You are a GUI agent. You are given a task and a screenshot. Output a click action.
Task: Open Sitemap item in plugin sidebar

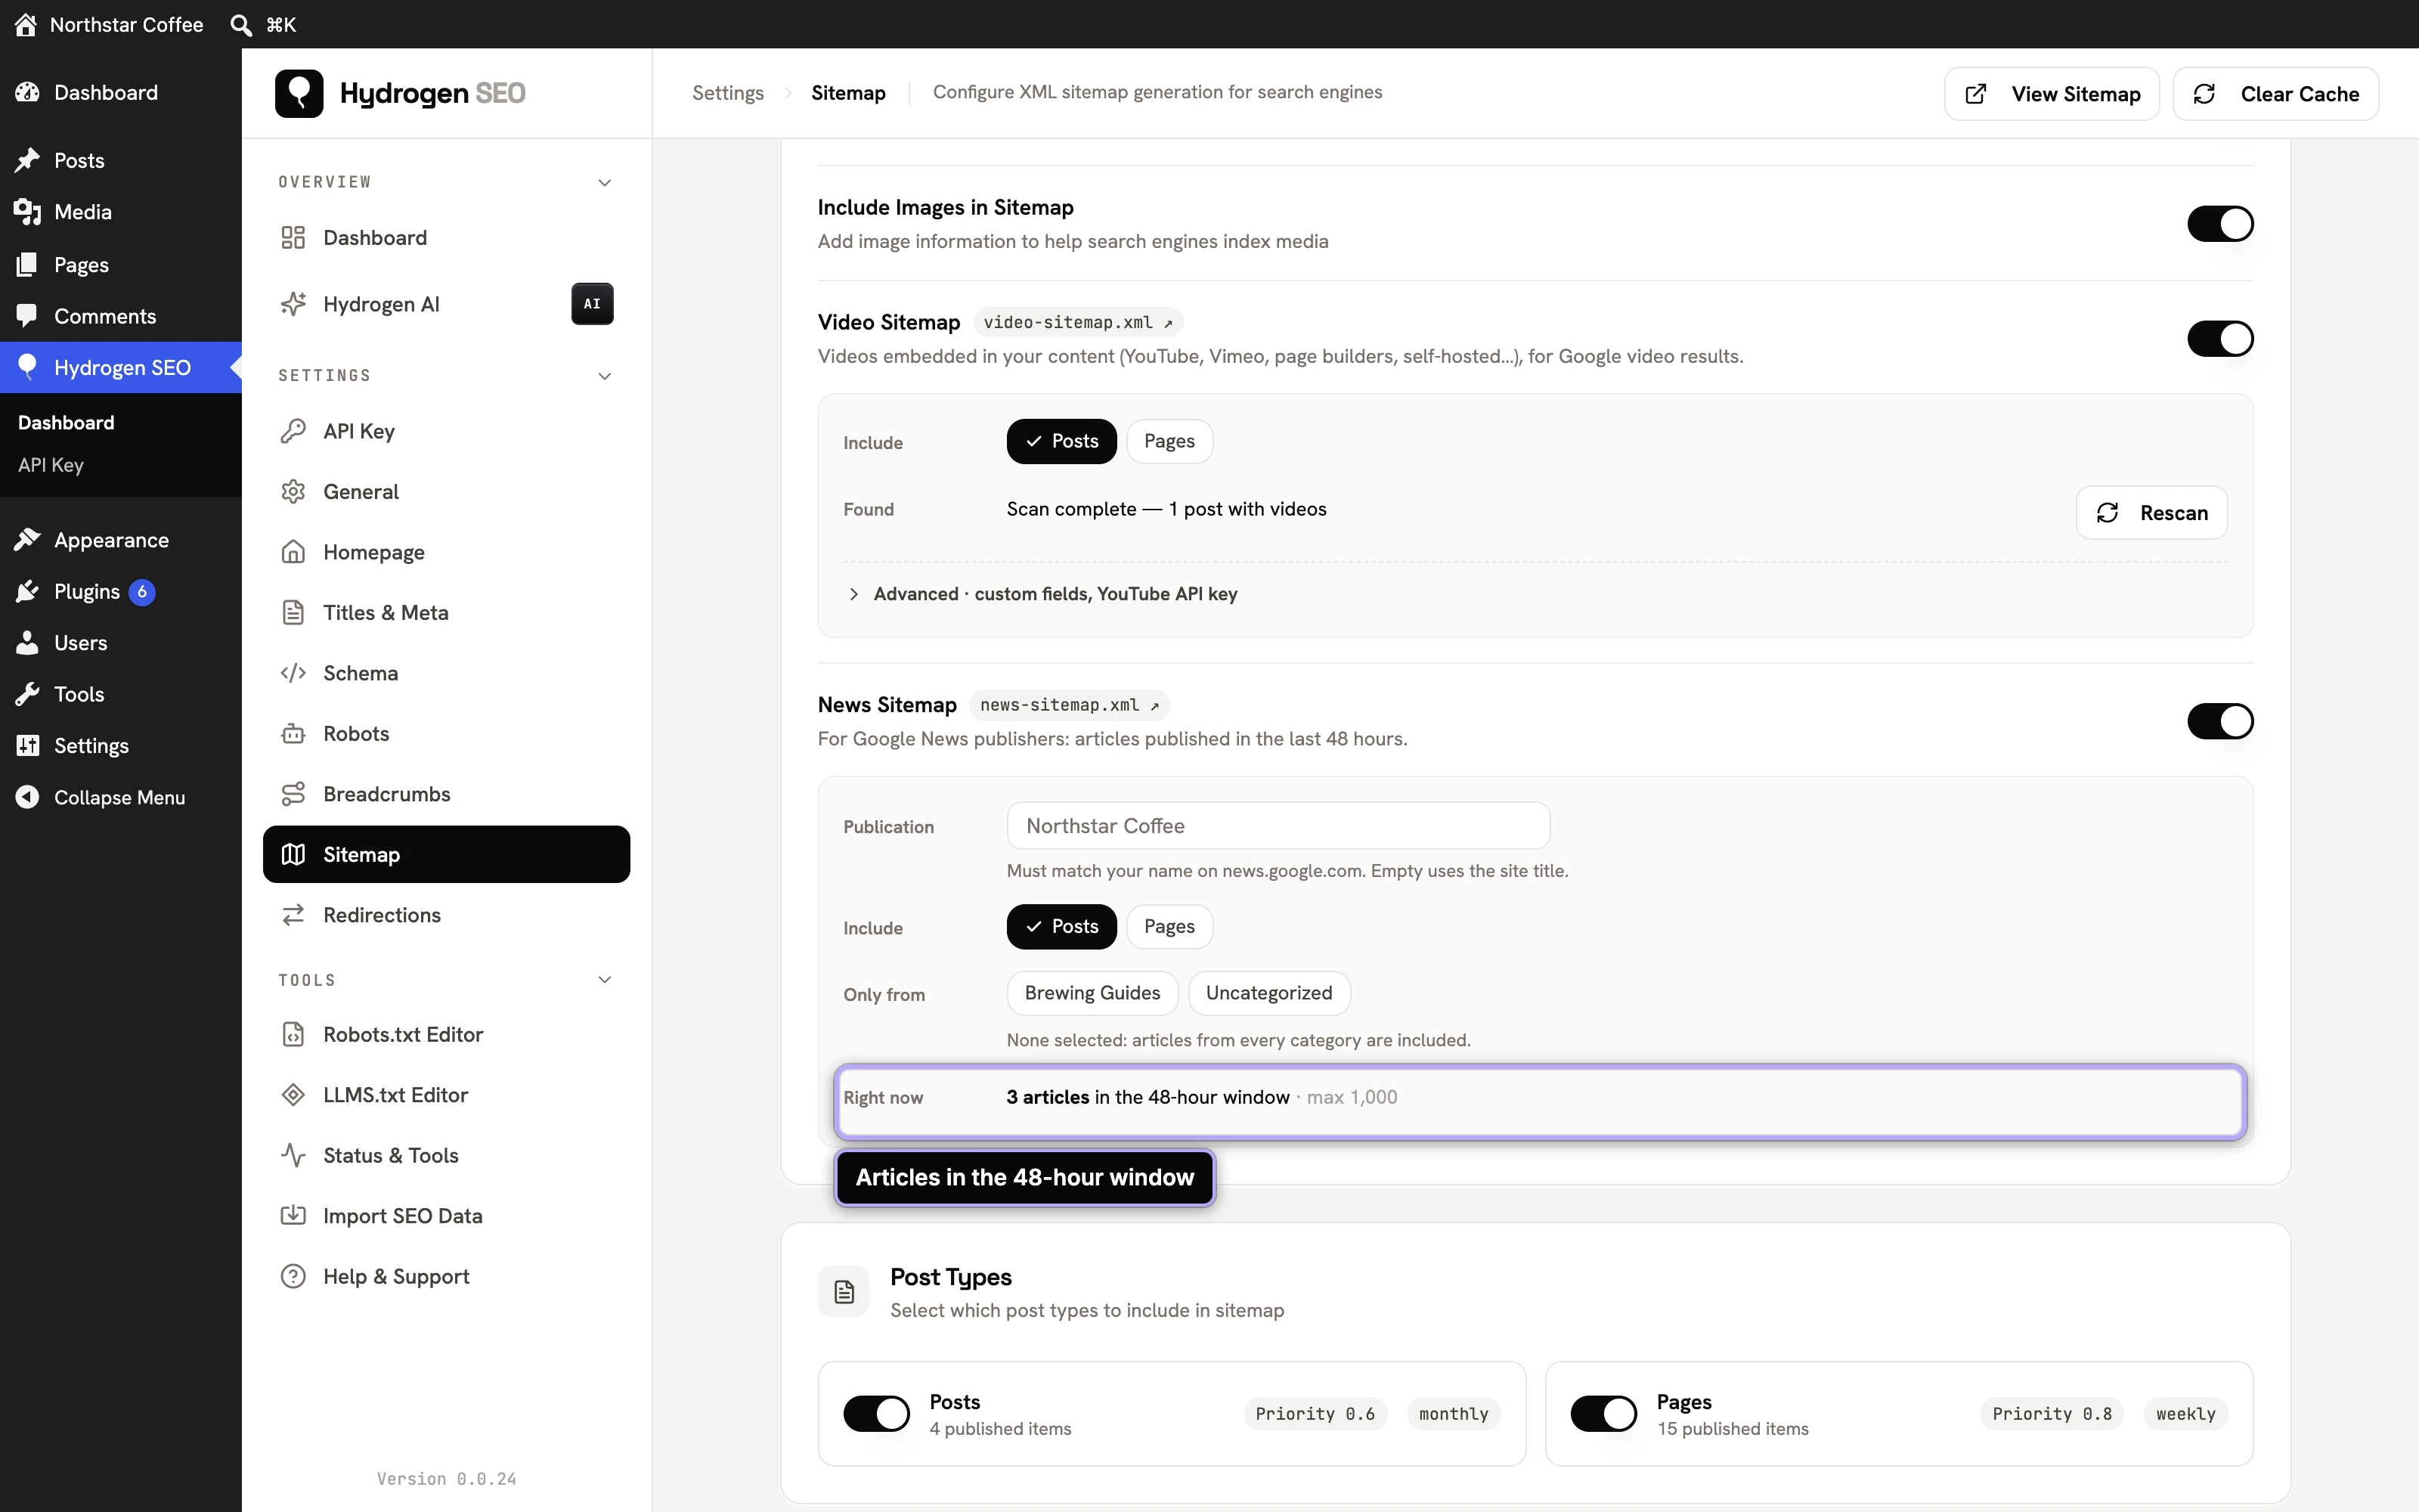click(x=446, y=854)
